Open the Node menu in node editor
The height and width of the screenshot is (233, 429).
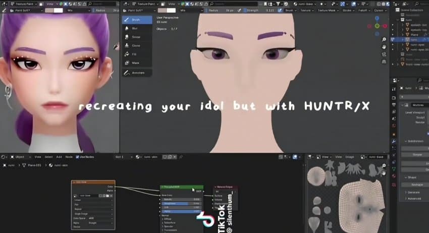pyautogui.click(x=69, y=157)
